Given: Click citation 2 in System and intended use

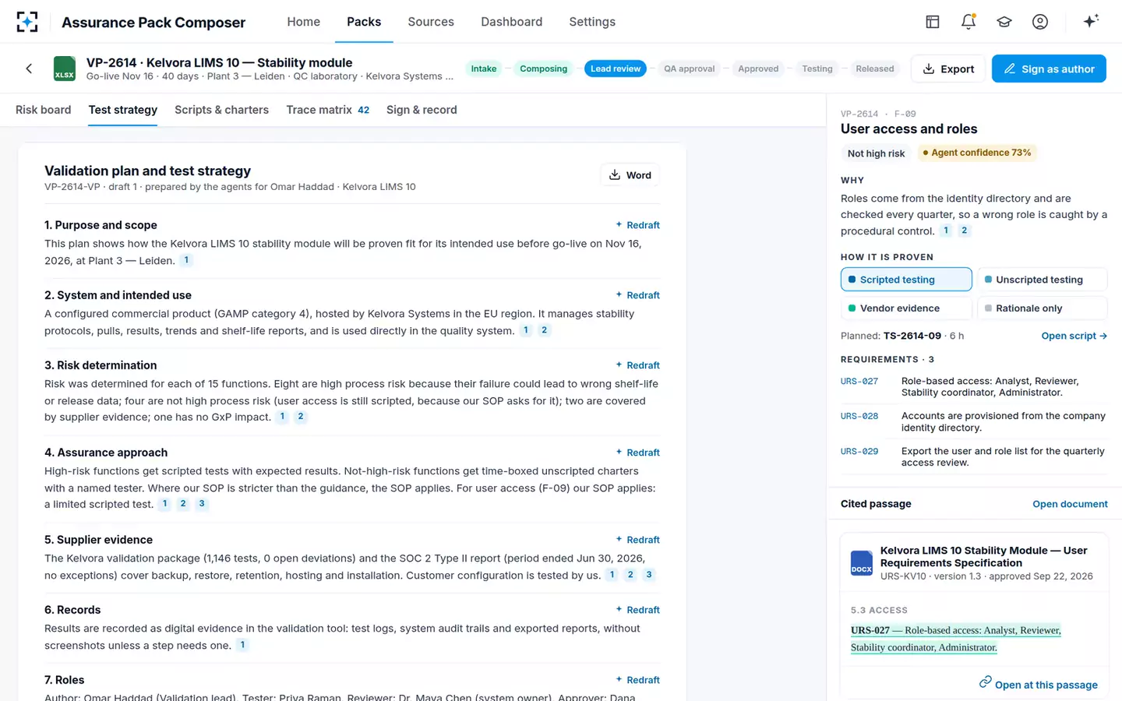Looking at the screenshot, I should point(545,330).
